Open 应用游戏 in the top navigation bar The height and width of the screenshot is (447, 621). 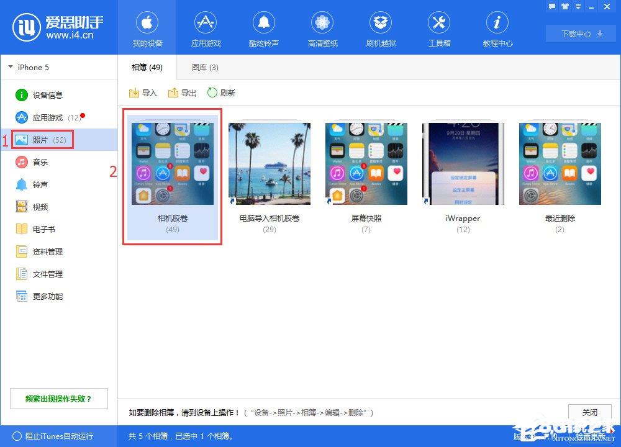pos(206,29)
